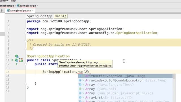This screenshot has height=102, width=181.
Task: Close the SpringBootApp.java tab
Action: click(x=33, y=10)
